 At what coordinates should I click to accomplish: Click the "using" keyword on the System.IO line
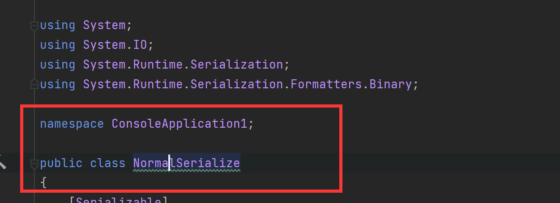tap(58, 45)
